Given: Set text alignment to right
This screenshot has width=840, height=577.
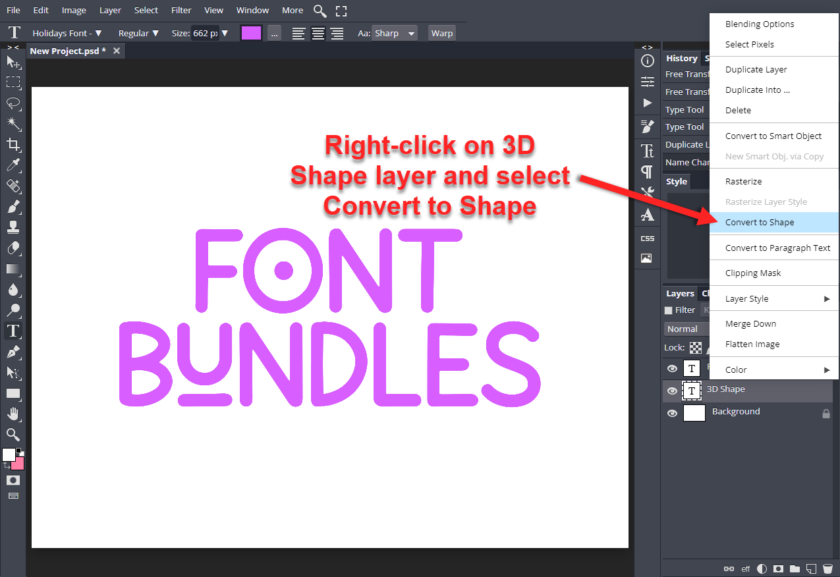Looking at the screenshot, I should [337, 33].
